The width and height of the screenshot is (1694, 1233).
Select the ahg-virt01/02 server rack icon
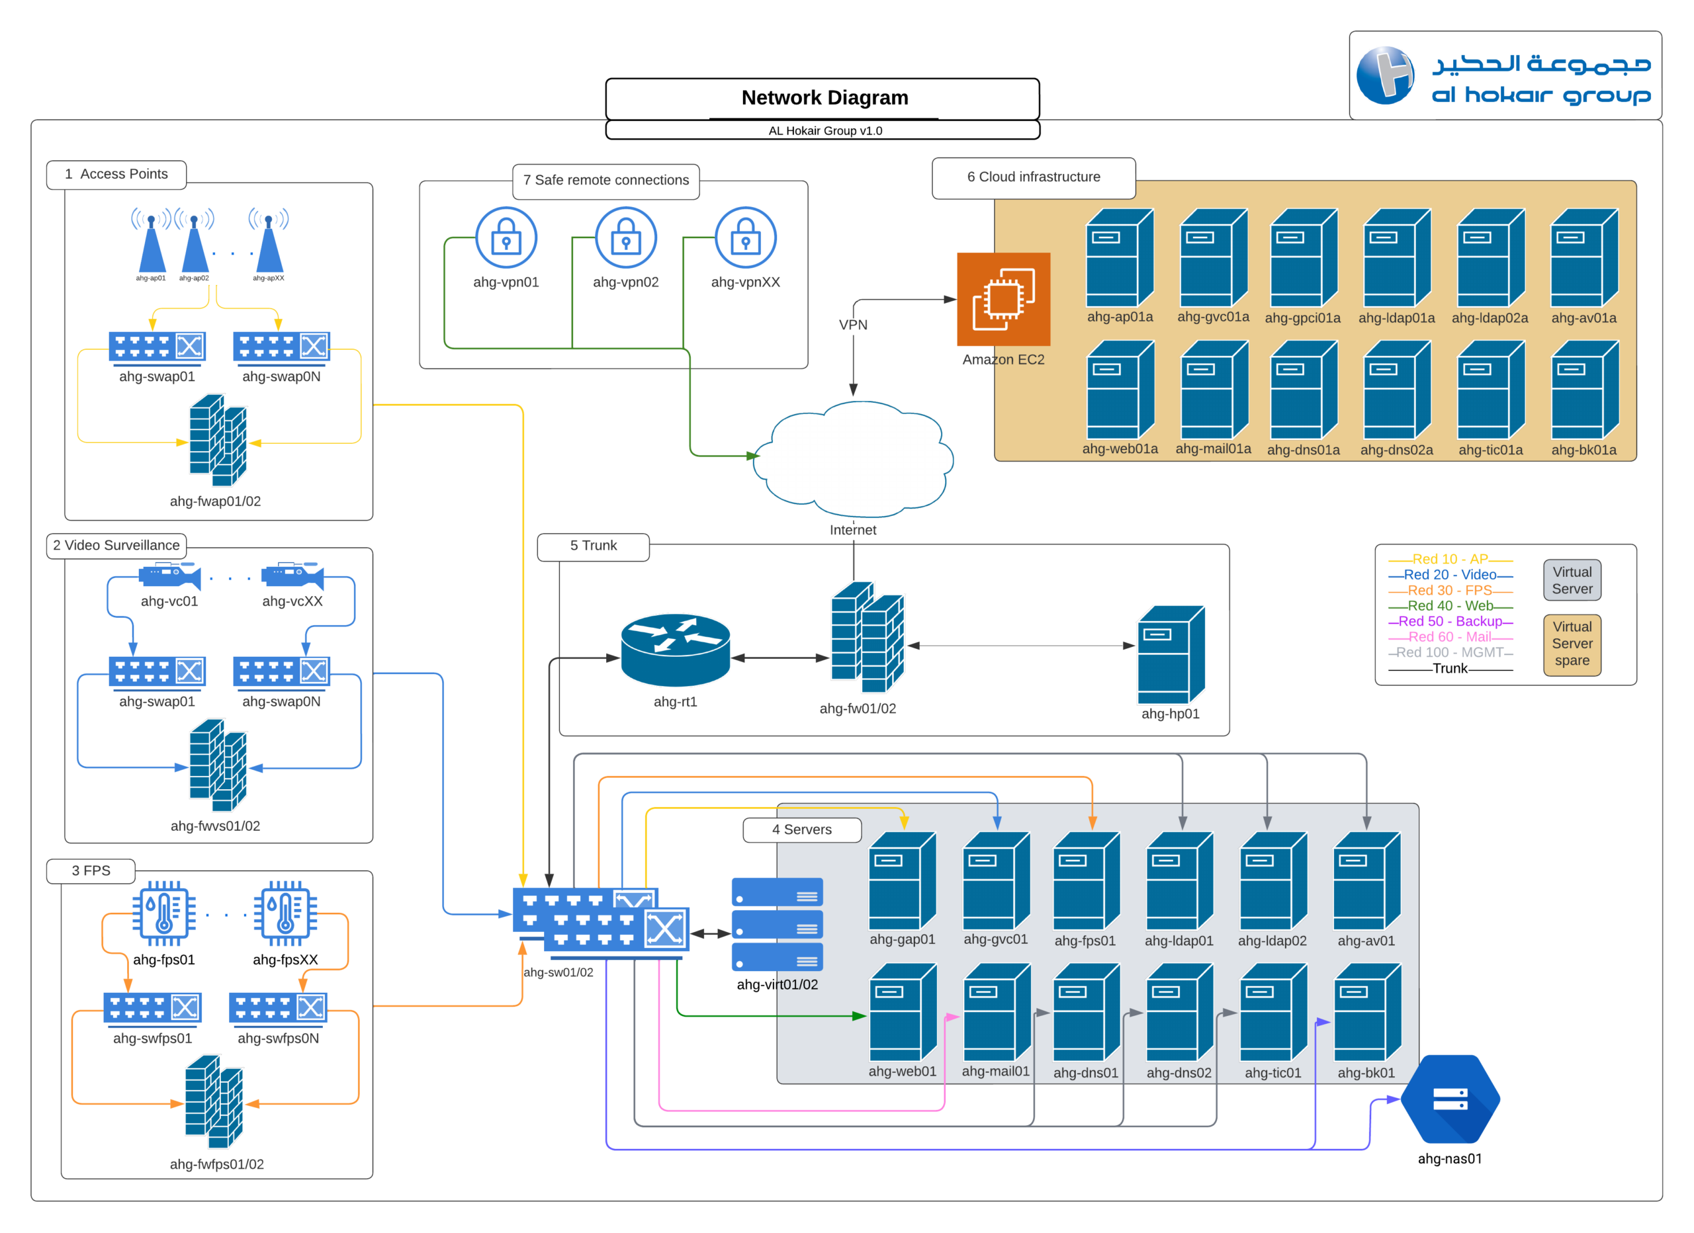point(777,925)
